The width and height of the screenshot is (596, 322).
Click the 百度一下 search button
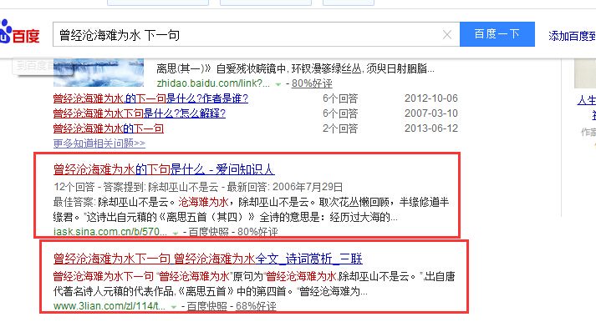pos(497,34)
